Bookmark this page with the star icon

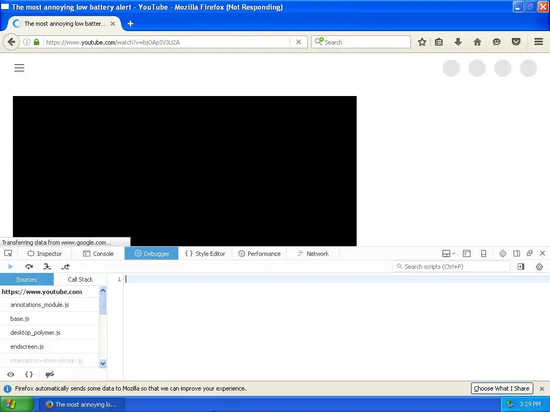pyautogui.click(x=422, y=42)
